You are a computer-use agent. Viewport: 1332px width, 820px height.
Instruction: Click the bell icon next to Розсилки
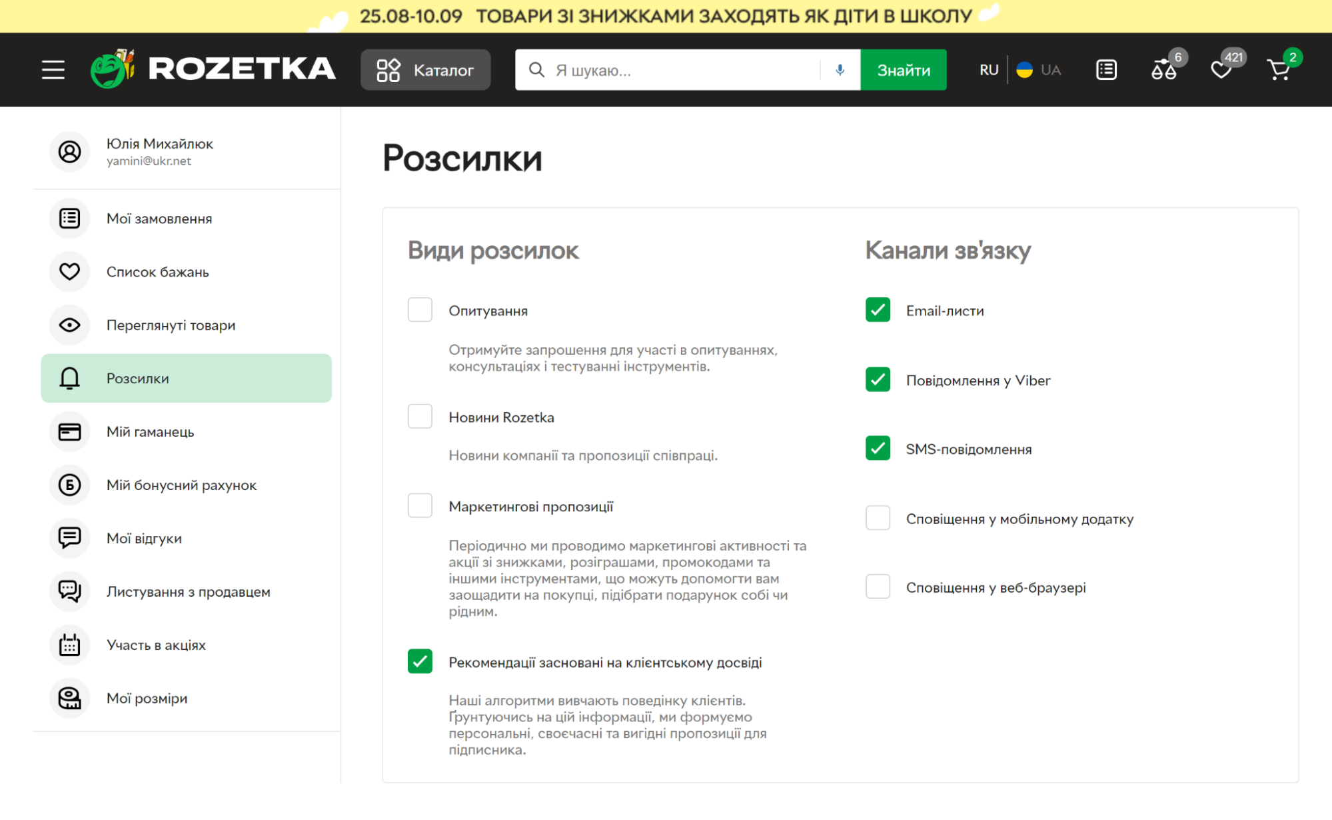[69, 378]
